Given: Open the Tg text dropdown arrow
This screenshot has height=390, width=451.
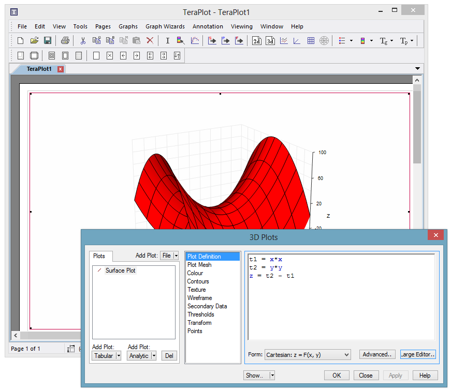Looking at the screenshot, I should [391, 40].
